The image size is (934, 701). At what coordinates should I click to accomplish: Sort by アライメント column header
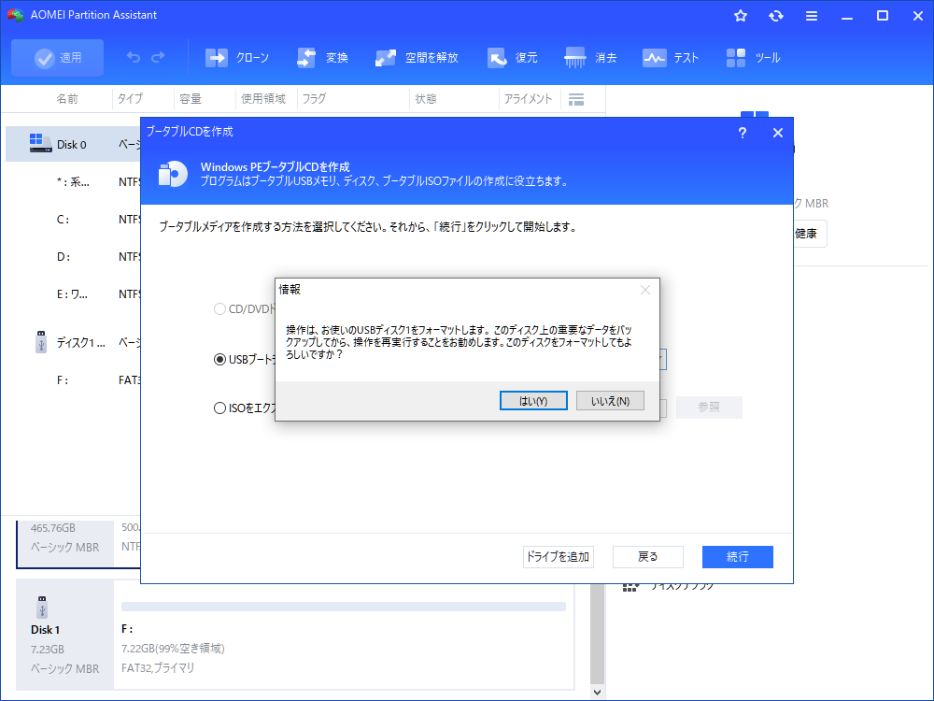[x=528, y=99]
